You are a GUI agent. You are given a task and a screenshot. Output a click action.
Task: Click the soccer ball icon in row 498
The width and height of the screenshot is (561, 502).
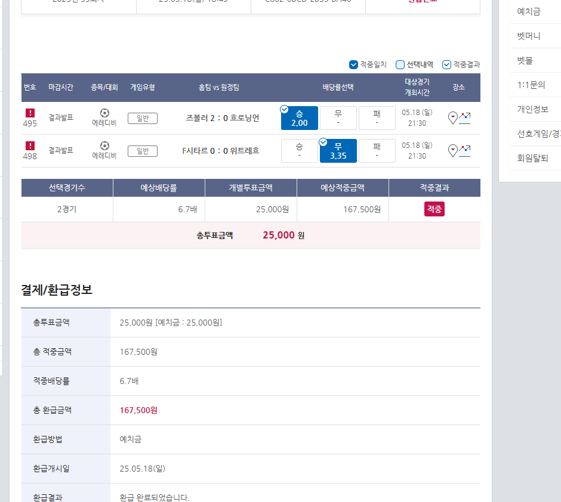[x=104, y=146]
